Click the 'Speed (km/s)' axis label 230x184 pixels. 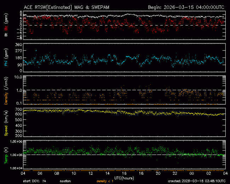[x=6, y=123]
